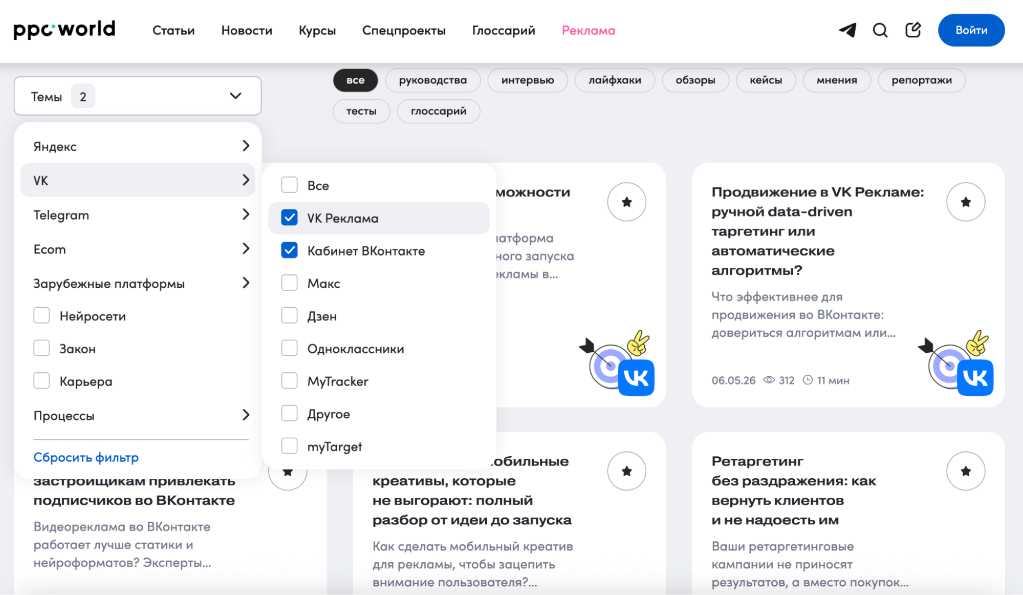
Task: Open the Новости nav section
Action: [247, 30]
